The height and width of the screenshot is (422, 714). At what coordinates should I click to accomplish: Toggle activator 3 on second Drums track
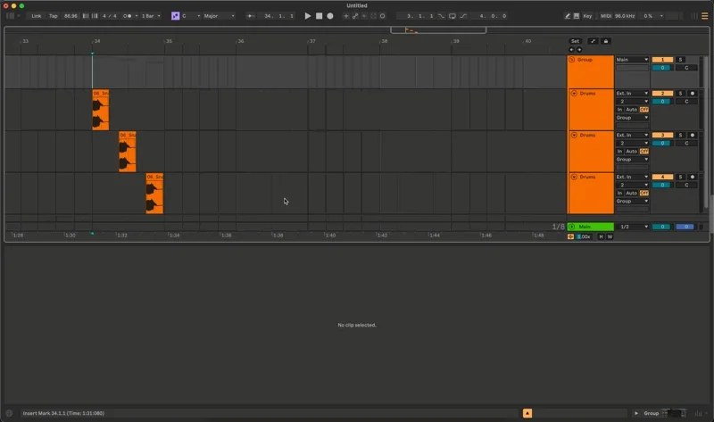pos(662,136)
